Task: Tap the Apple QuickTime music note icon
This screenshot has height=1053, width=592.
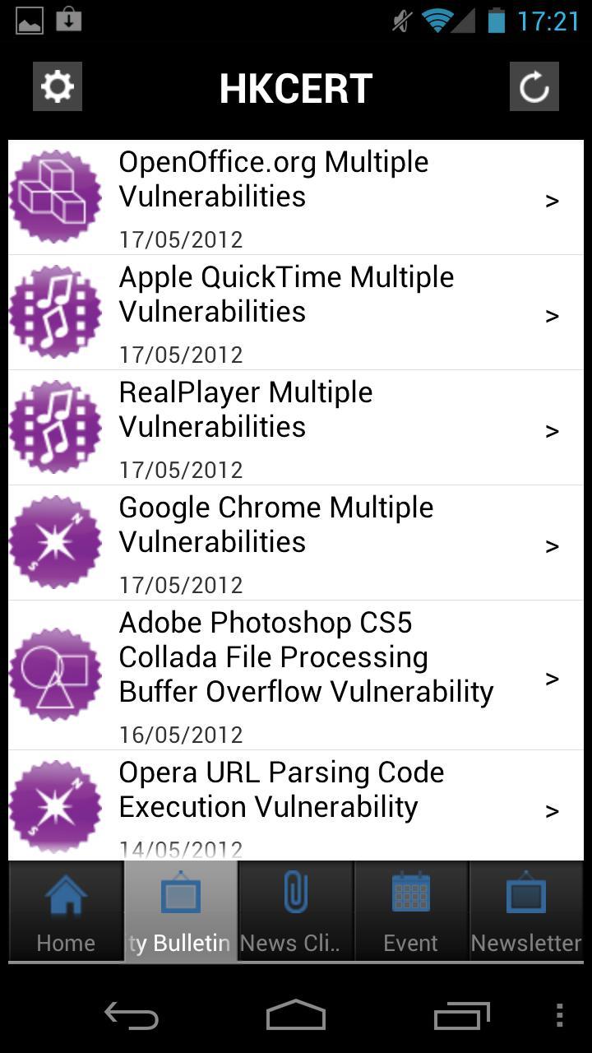Action: [55, 312]
